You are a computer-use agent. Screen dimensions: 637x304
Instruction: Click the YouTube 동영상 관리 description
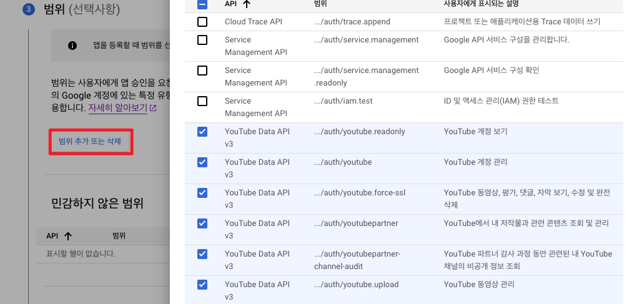tap(479, 285)
